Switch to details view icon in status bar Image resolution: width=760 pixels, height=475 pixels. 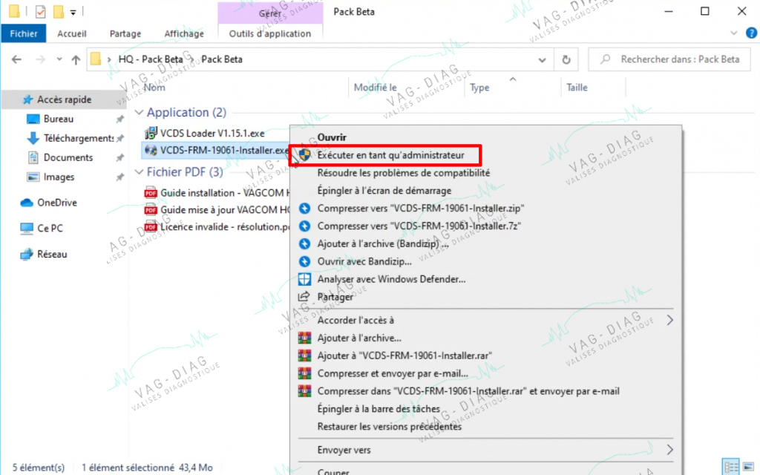click(x=730, y=467)
